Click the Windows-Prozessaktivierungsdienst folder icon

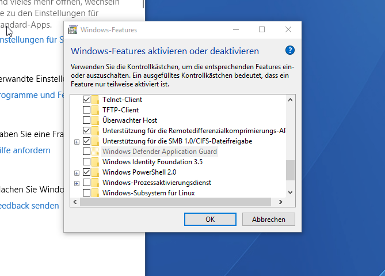click(x=95, y=183)
